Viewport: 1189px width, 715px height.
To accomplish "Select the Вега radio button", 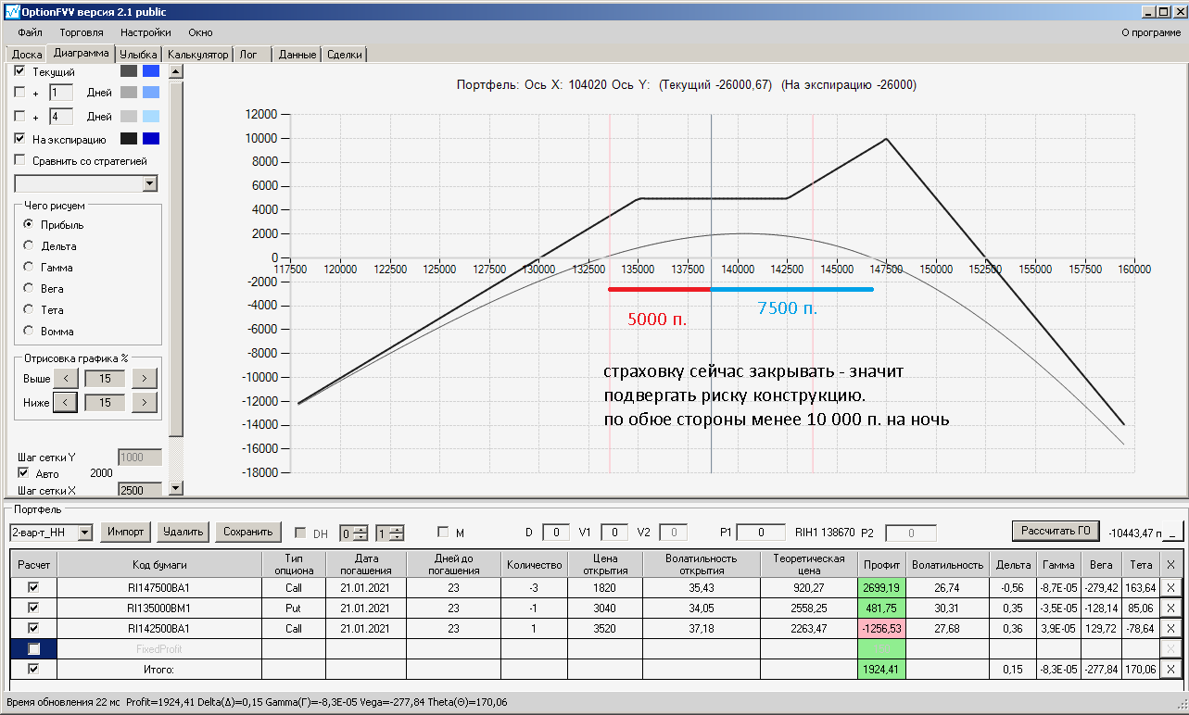I will [x=29, y=288].
